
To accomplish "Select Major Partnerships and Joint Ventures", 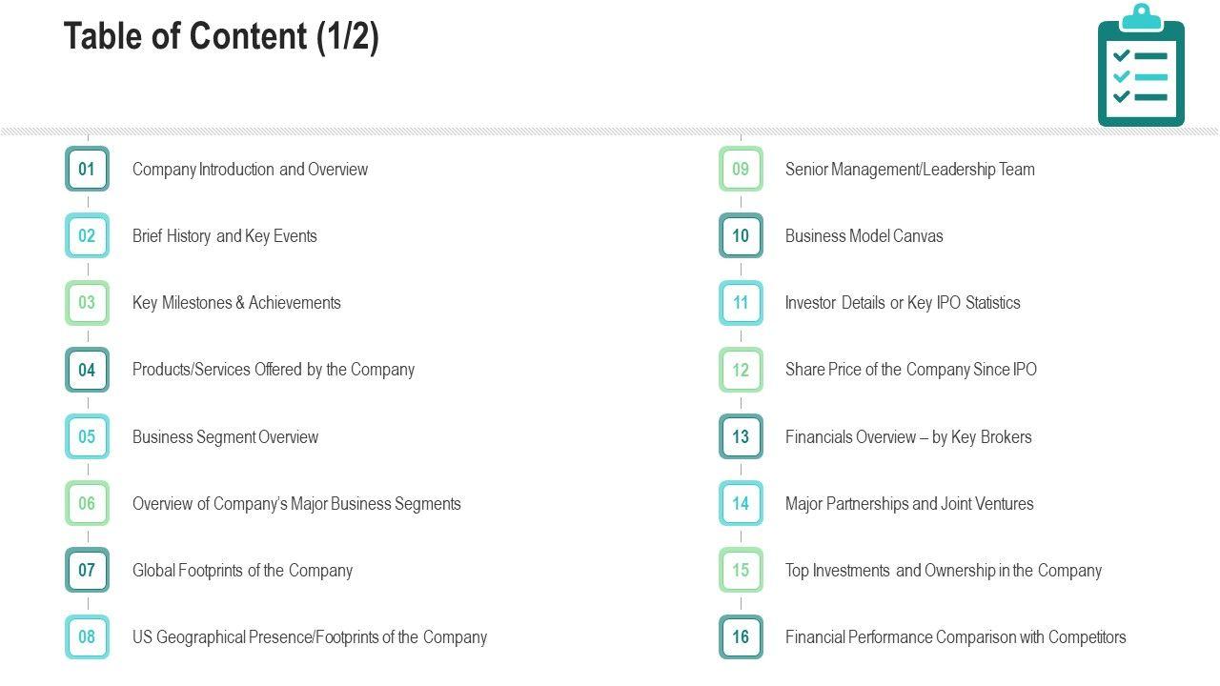I will [x=909, y=504].
